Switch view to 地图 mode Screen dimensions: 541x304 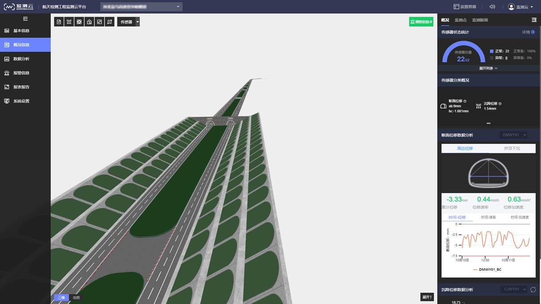click(76, 297)
